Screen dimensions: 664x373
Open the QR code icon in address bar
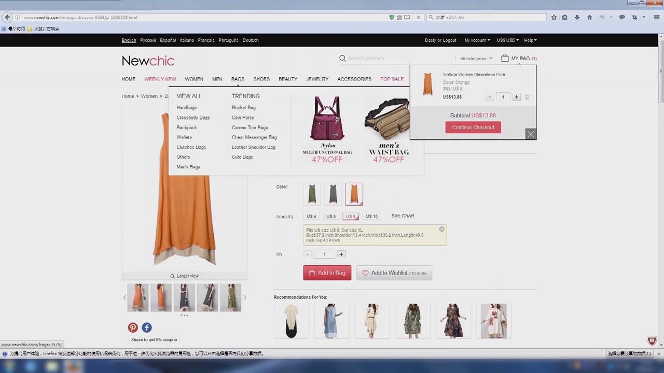[399, 17]
